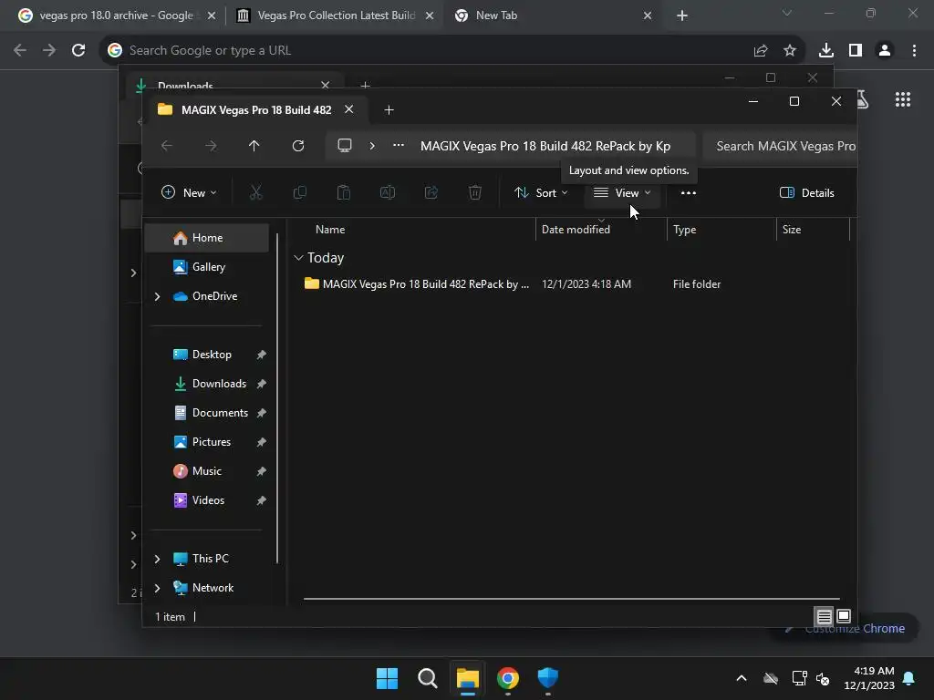
Task: Click the Paste clipboard icon
Action: coord(344,192)
